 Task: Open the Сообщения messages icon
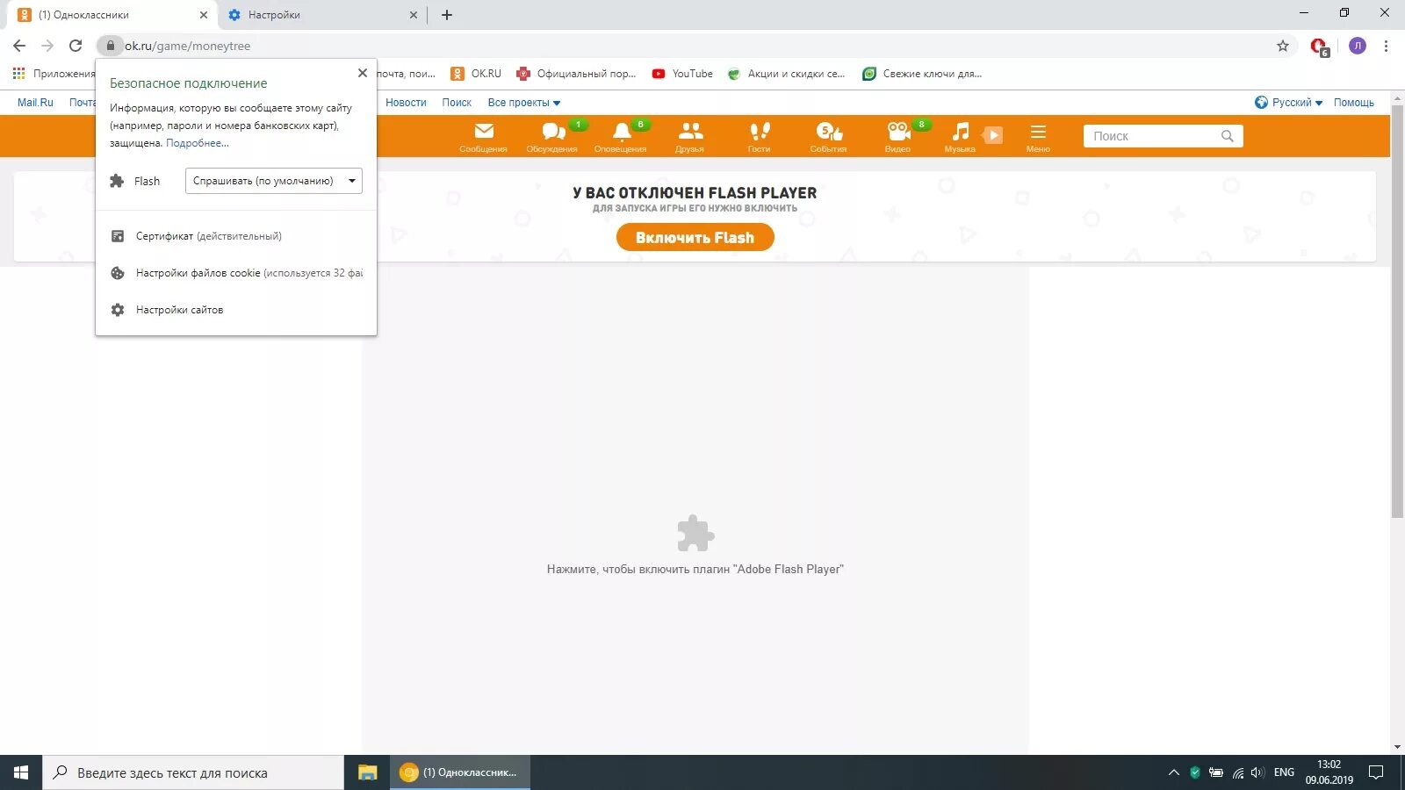tap(483, 136)
